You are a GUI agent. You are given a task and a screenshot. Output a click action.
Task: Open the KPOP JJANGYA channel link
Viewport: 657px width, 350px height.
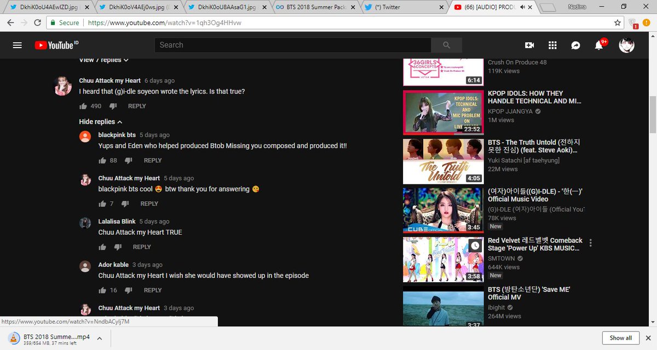tap(510, 111)
